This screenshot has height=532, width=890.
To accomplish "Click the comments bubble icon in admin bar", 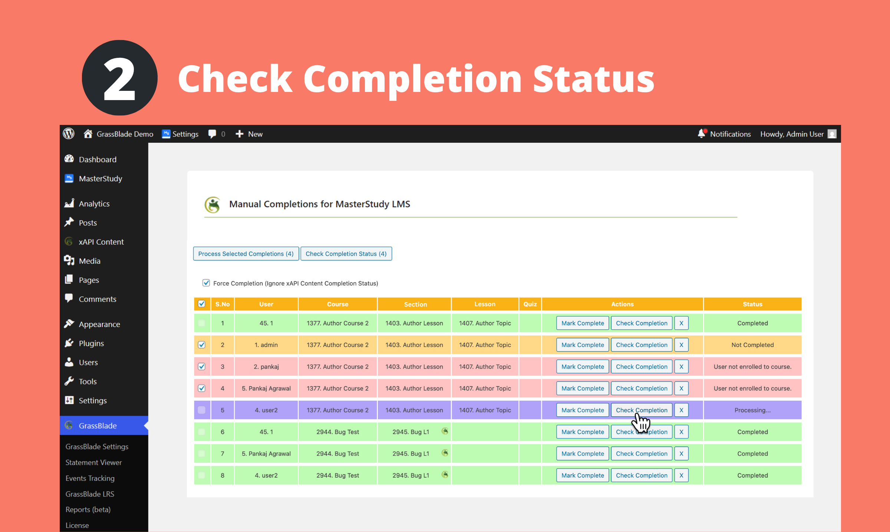I will pyautogui.click(x=212, y=134).
